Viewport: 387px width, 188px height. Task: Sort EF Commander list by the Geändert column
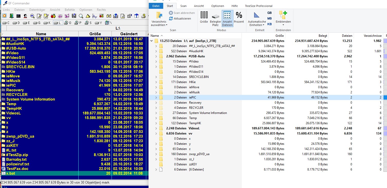(129, 34)
